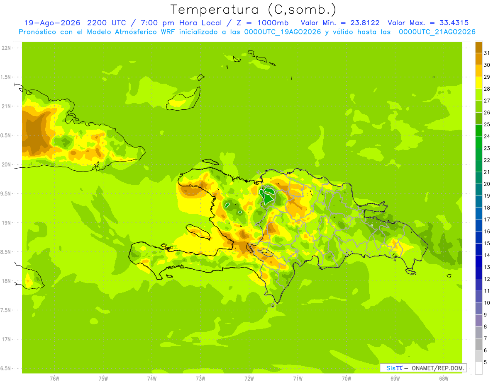Click the "68W" longitude label
The width and height of the screenshot is (498, 384).
[x=444, y=378]
